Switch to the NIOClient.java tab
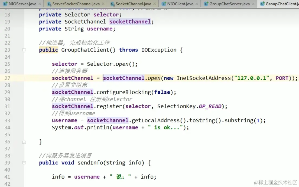This screenshot has width=299, height=187. [180, 4]
